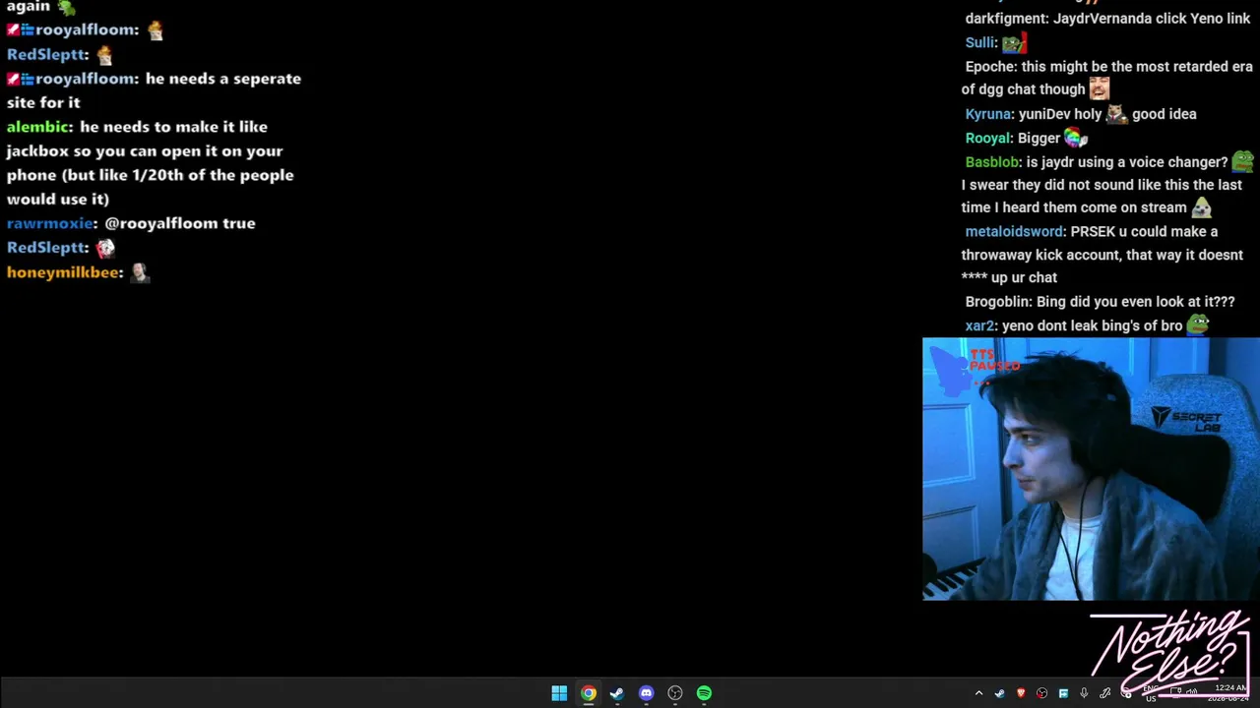Click the emote in honeymilkbee's message

(x=140, y=272)
